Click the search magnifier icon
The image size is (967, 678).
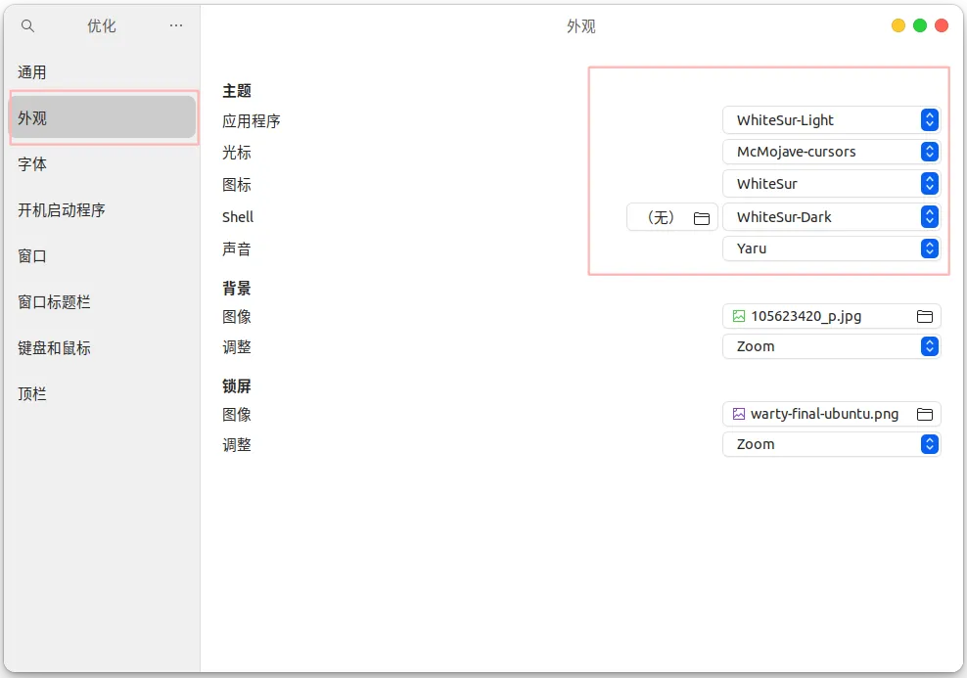click(x=27, y=26)
